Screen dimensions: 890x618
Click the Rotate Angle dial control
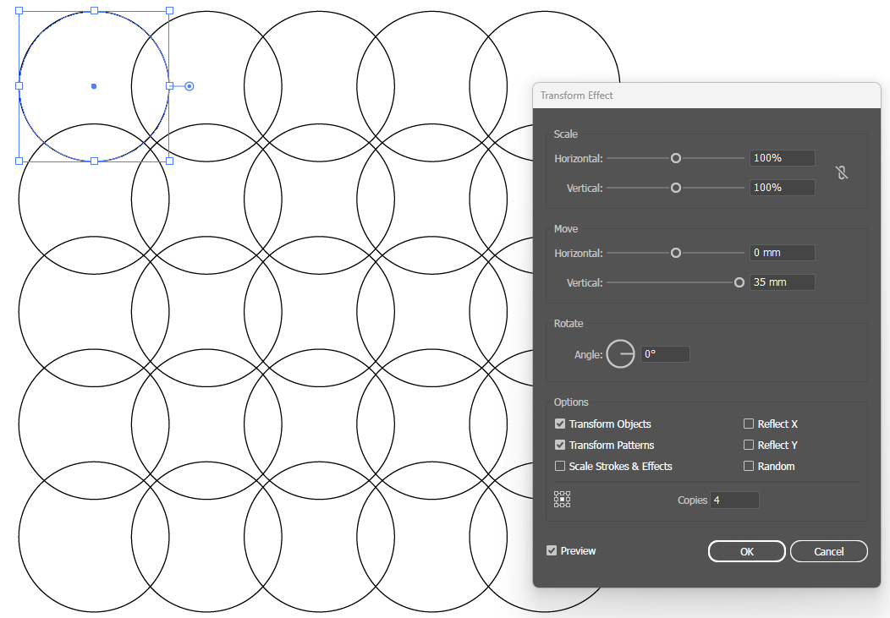pyautogui.click(x=620, y=353)
